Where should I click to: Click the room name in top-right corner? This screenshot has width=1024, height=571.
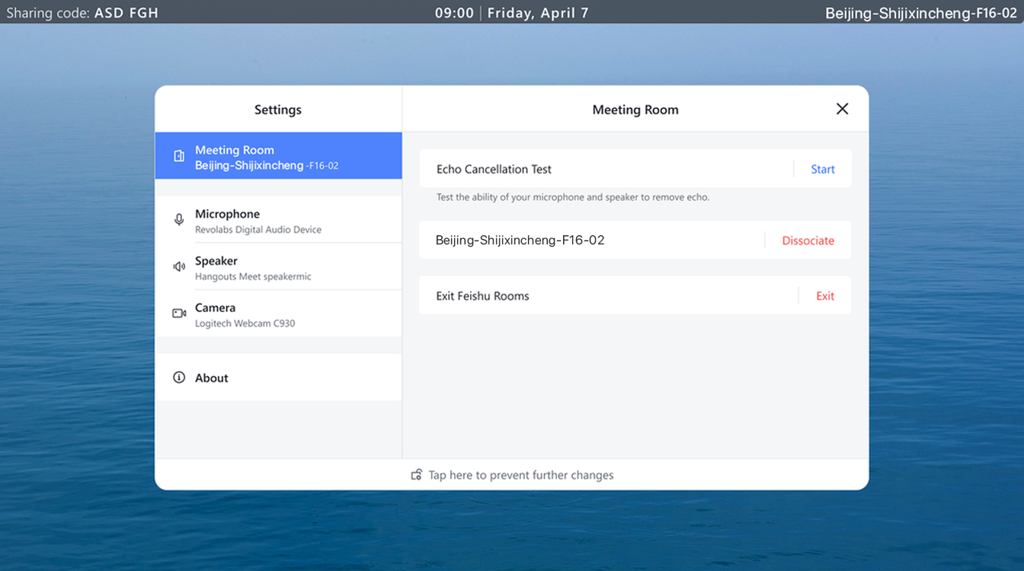pos(920,13)
